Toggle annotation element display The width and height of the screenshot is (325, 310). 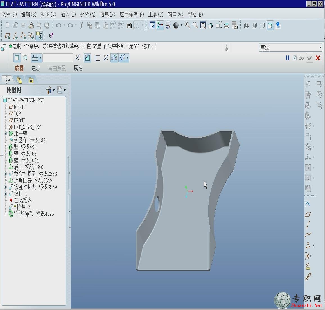click(39, 36)
